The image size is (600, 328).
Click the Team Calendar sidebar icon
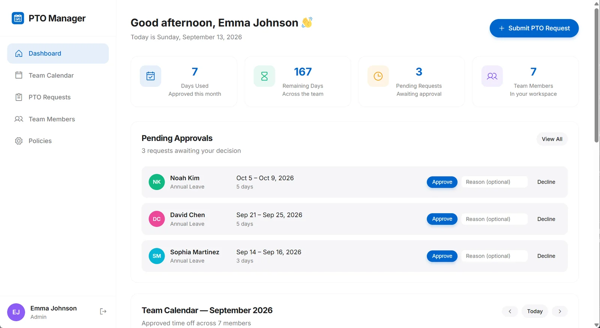tap(19, 75)
